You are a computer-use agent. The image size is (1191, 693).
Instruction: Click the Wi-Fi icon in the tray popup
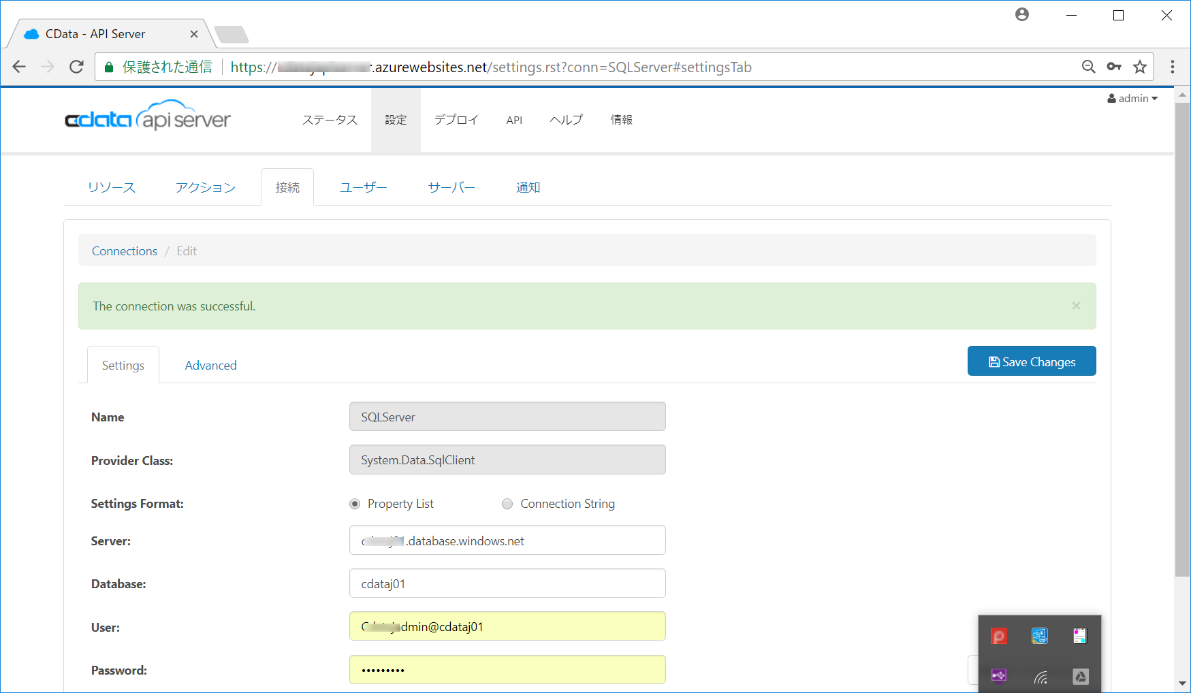1040,676
